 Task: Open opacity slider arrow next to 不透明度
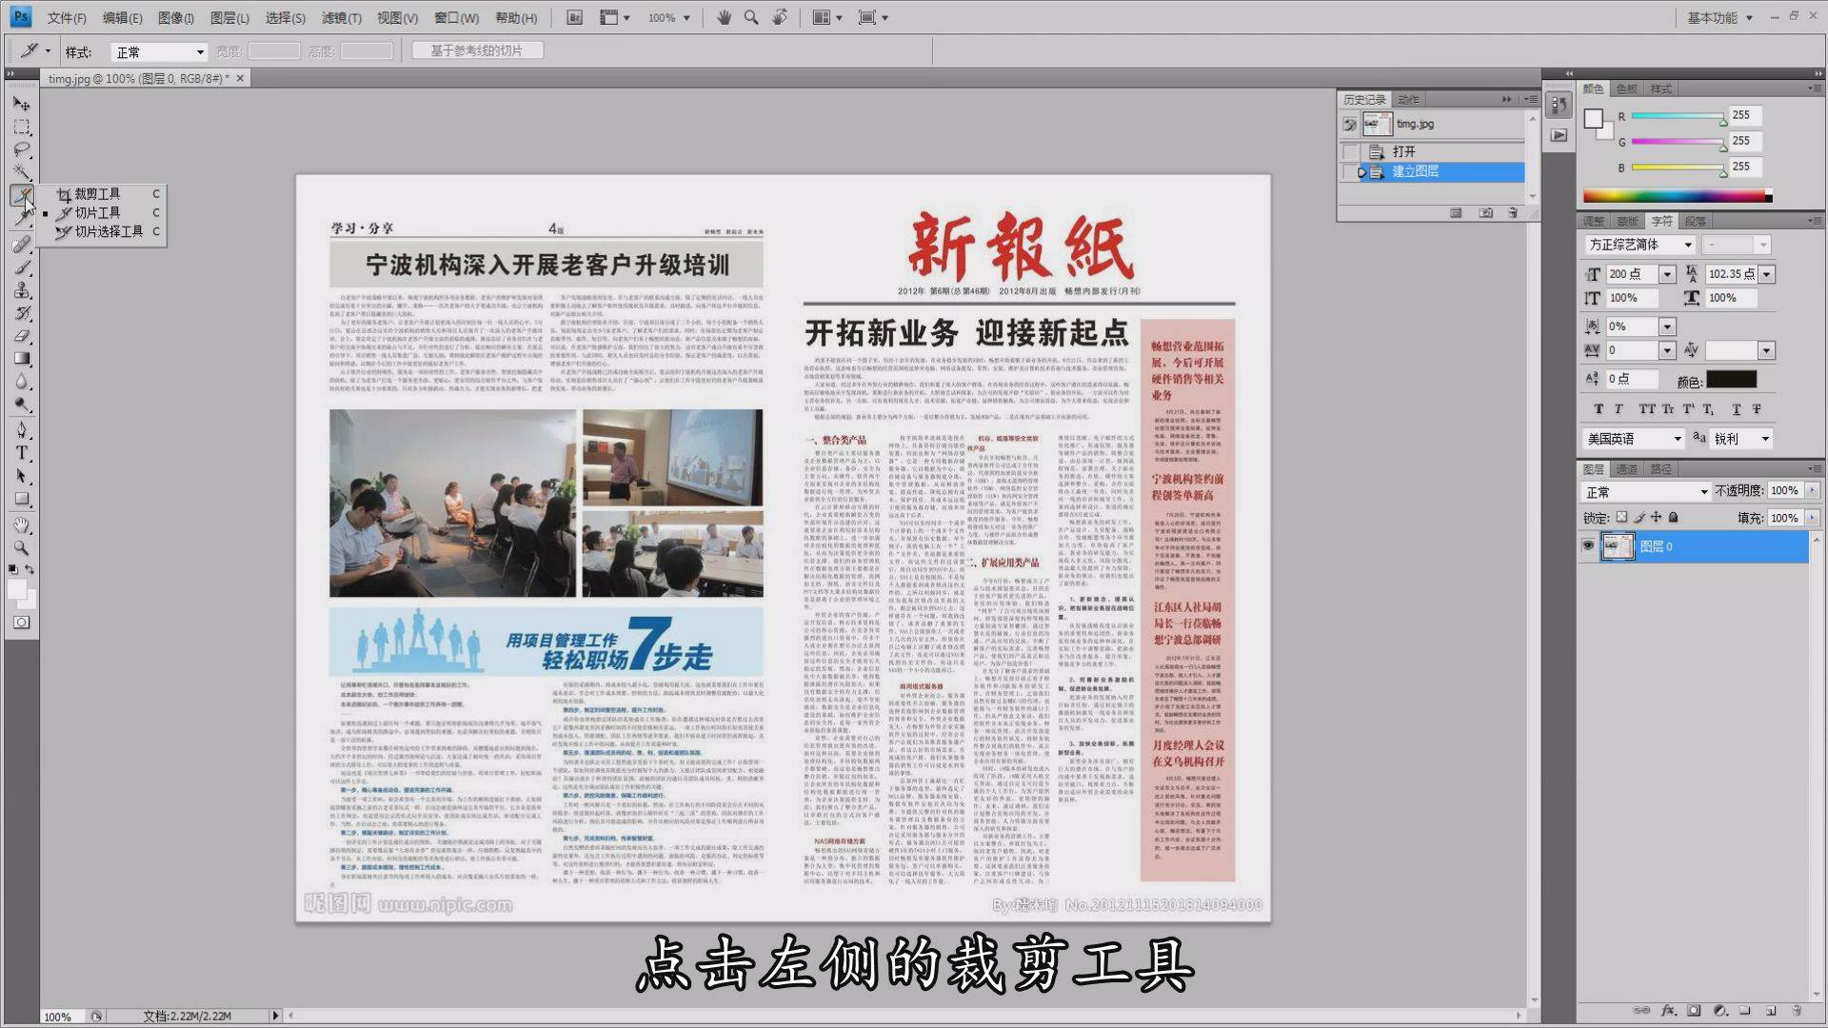pyautogui.click(x=1812, y=490)
